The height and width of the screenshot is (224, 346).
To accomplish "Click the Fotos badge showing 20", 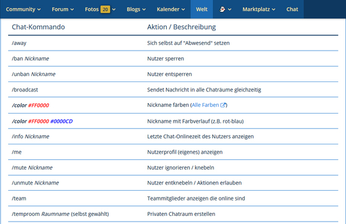I will [105, 9].
